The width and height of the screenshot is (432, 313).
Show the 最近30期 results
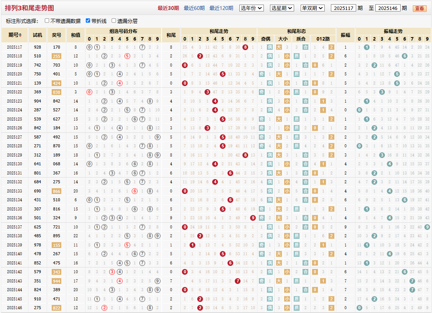coord(168,8)
